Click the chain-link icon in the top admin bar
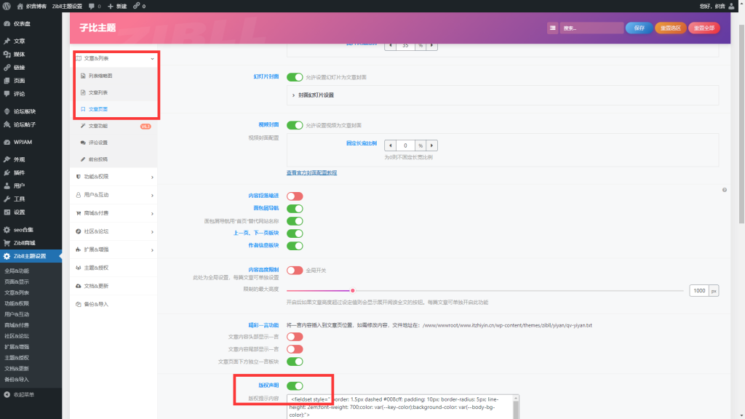The height and width of the screenshot is (419, 745). pos(136,6)
